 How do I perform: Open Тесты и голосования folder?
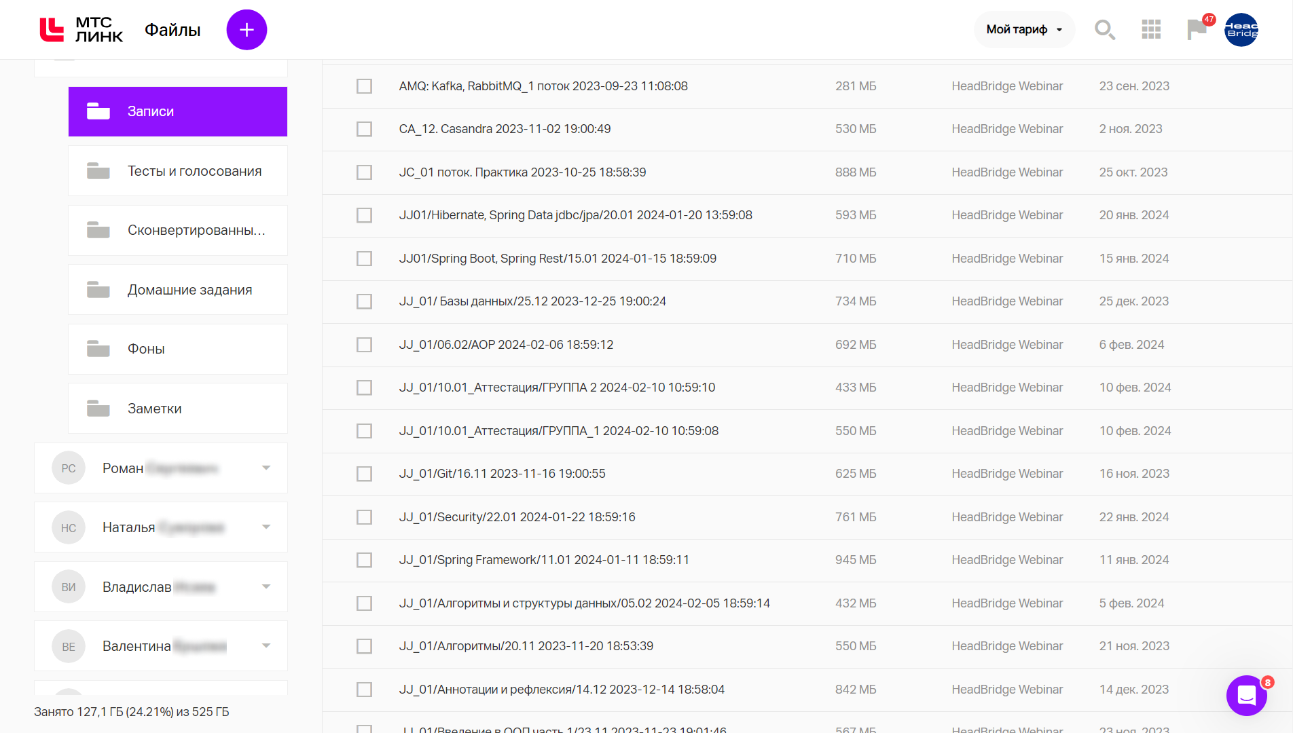(178, 171)
